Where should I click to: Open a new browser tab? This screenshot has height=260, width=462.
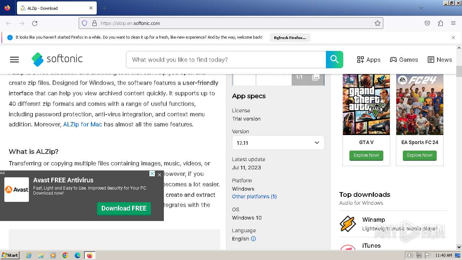104,8
